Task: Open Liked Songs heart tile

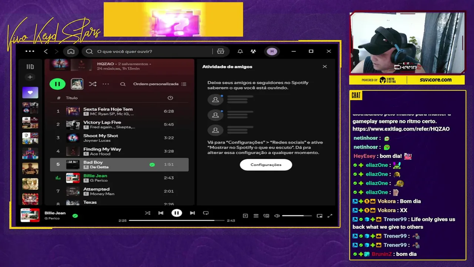Action: tap(30, 93)
